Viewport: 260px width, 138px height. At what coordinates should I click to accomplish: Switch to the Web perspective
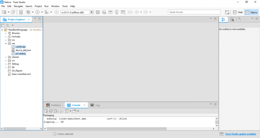point(238,12)
